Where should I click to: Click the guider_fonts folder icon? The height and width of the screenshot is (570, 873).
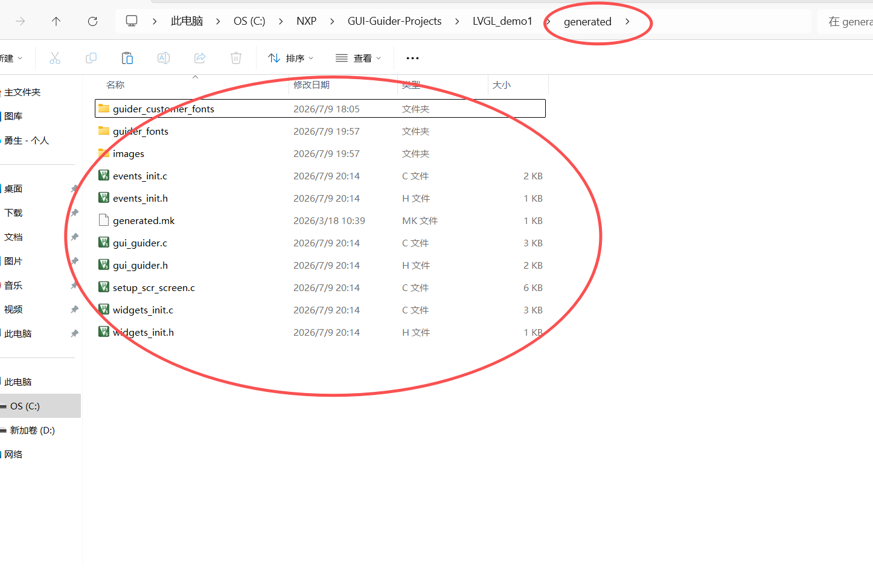coord(104,131)
